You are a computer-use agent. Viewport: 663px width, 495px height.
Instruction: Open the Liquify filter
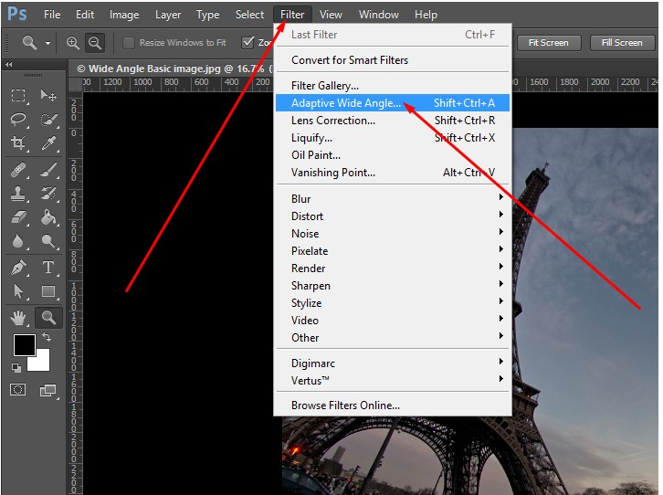[393, 137]
